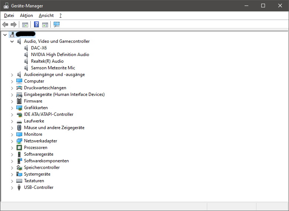Click the Mäuse und andere Zeigegeräte mouse icon
The width and height of the screenshot is (289, 211).
tap(19, 128)
